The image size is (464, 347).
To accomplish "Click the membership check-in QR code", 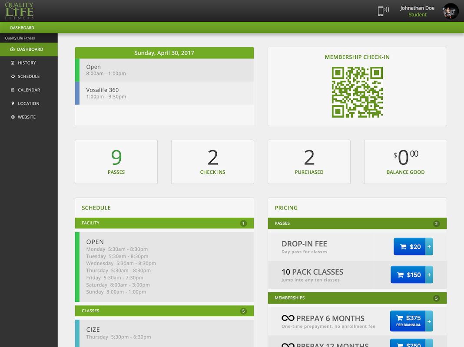I will click(357, 92).
